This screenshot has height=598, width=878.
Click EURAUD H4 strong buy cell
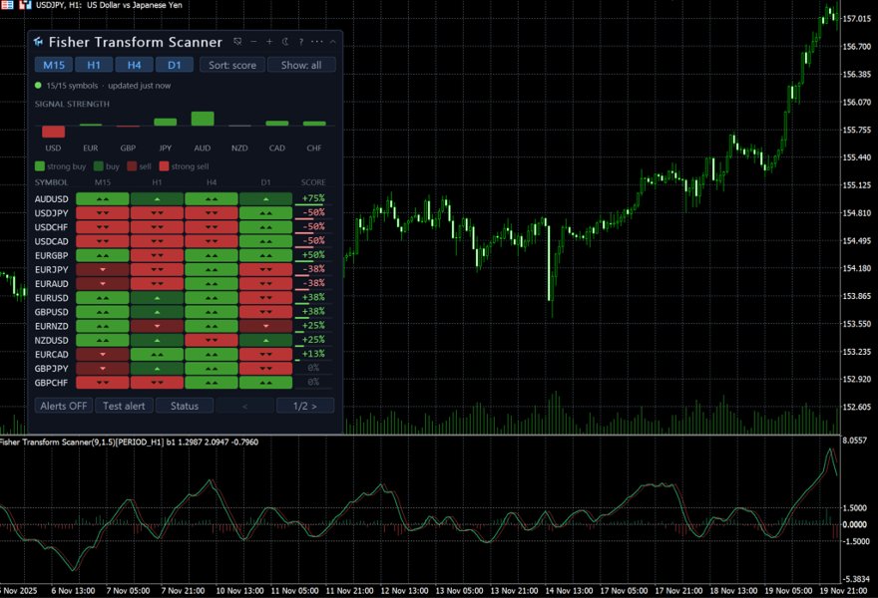point(212,284)
